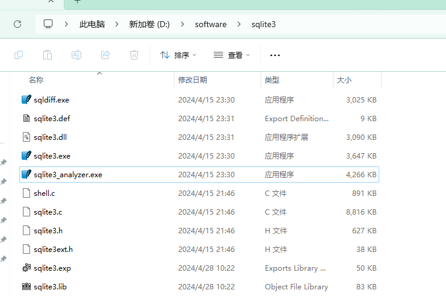The height and width of the screenshot is (296, 446).
Task: Click the sqlite3.lib library icon
Action: 26,286
